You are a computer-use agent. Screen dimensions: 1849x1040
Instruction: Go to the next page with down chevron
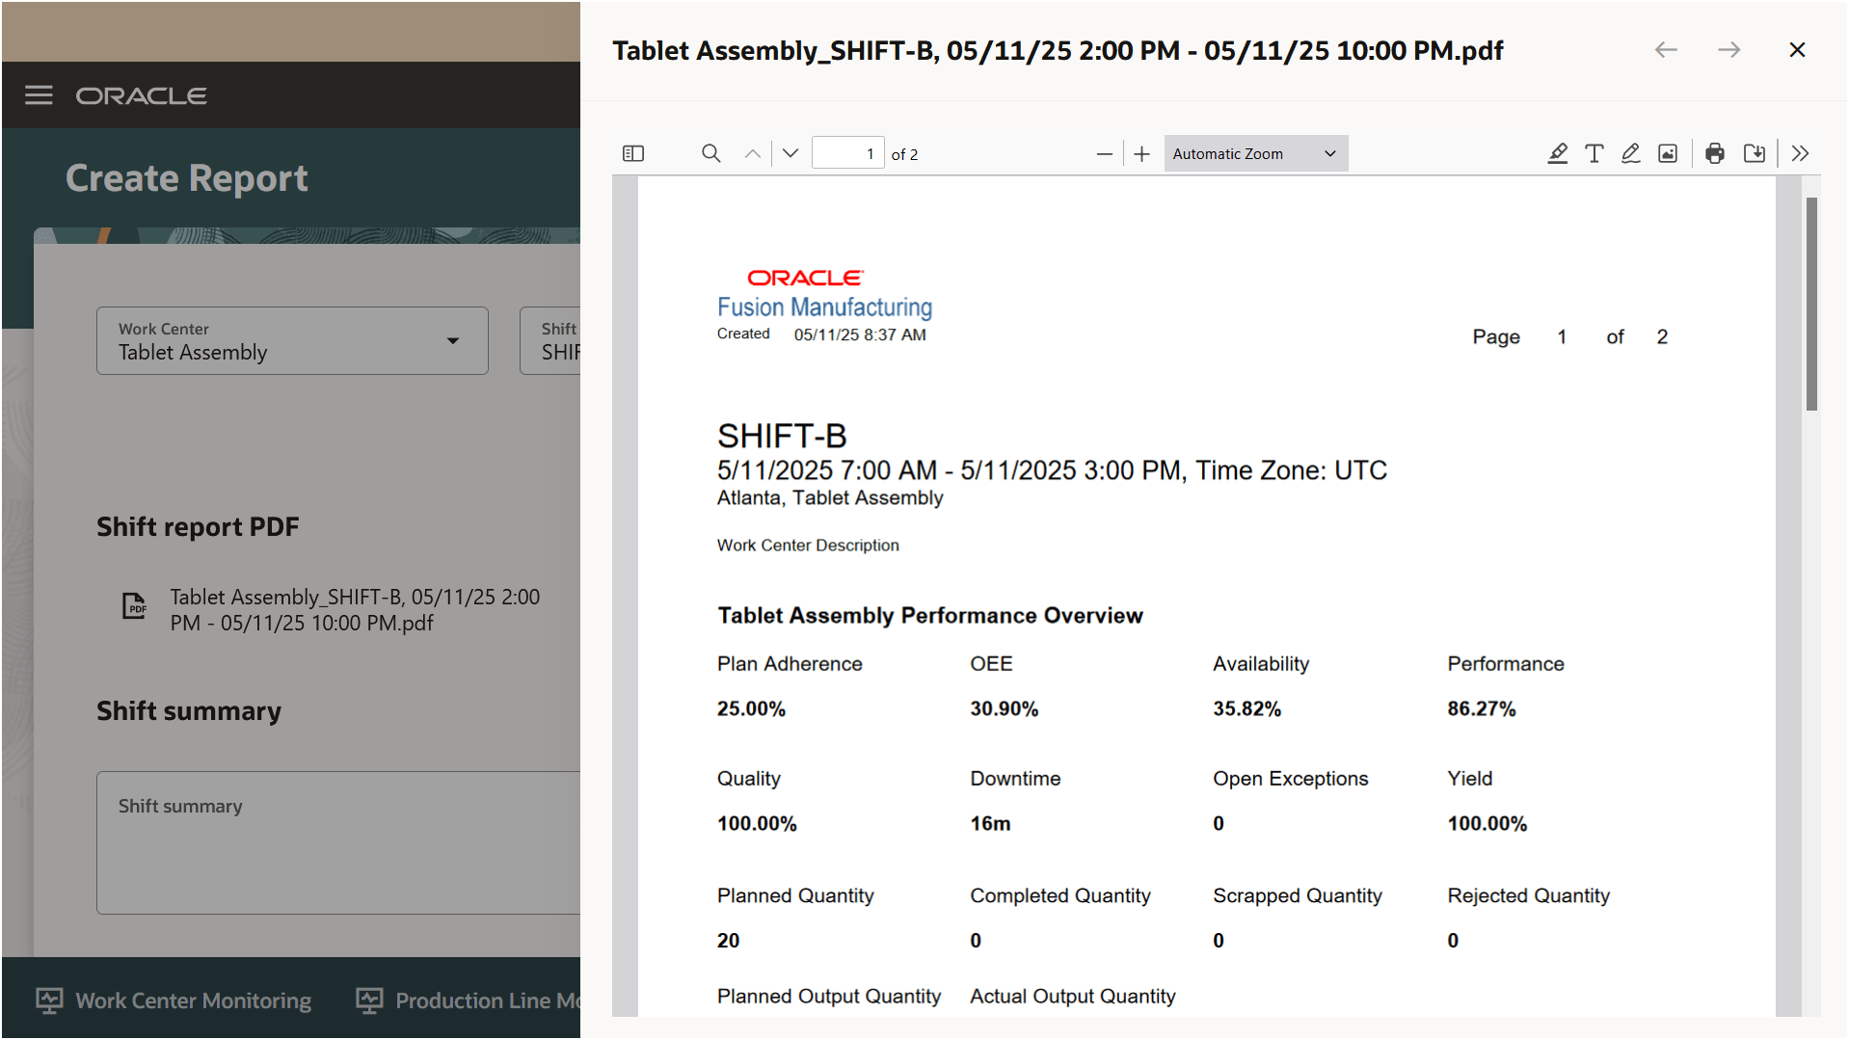789,152
